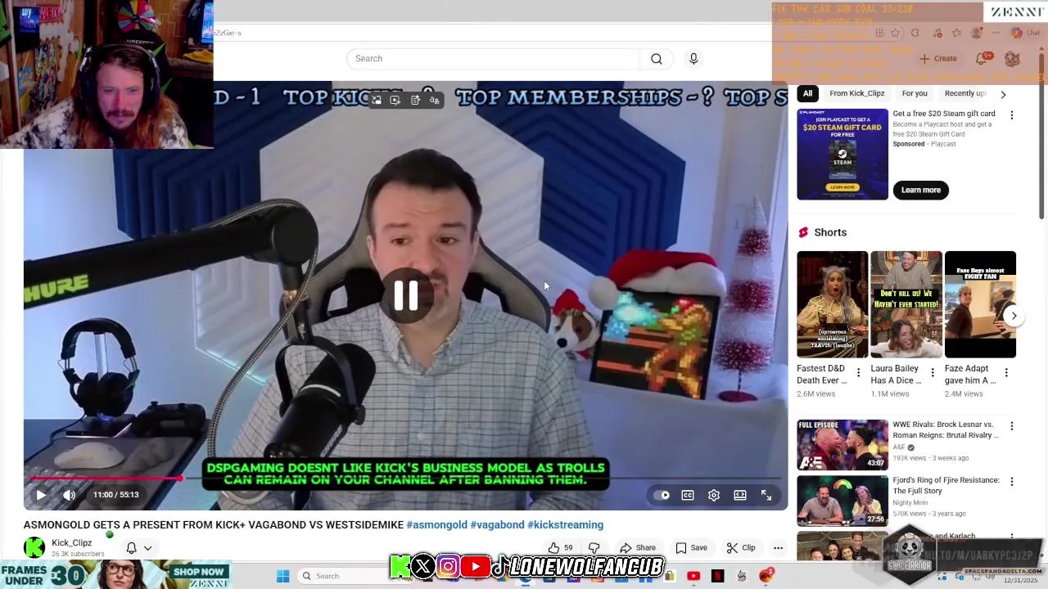Open the YouTube app in the taskbar
Image resolution: width=1048 pixels, height=589 pixels.
coord(693,576)
